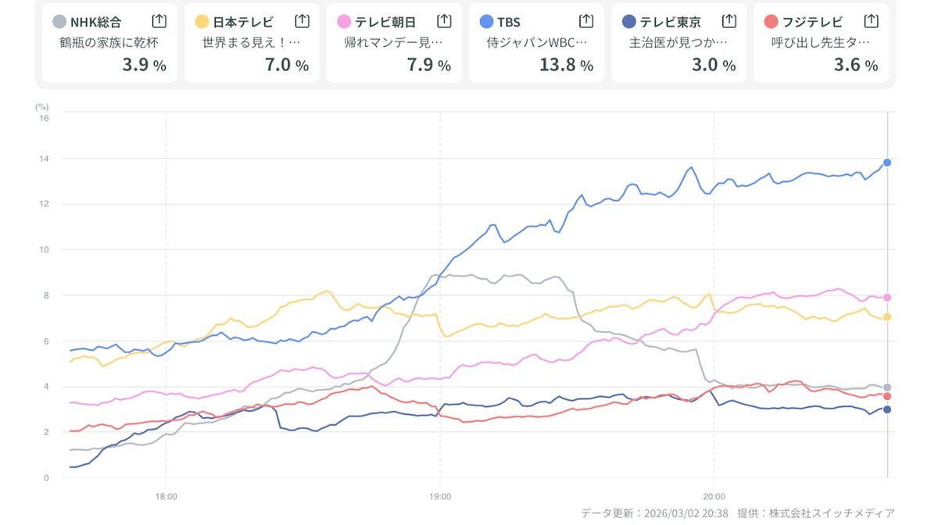Click the yellow 日本テレビ color dot
This screenshot has height=525, width=938.
pyautogui.click(x=202, y=22)
